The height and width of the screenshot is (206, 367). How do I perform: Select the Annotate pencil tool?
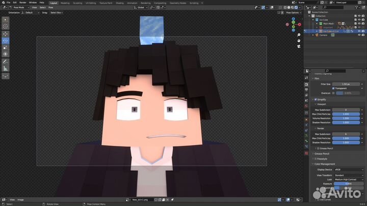(x=6, y=62)
